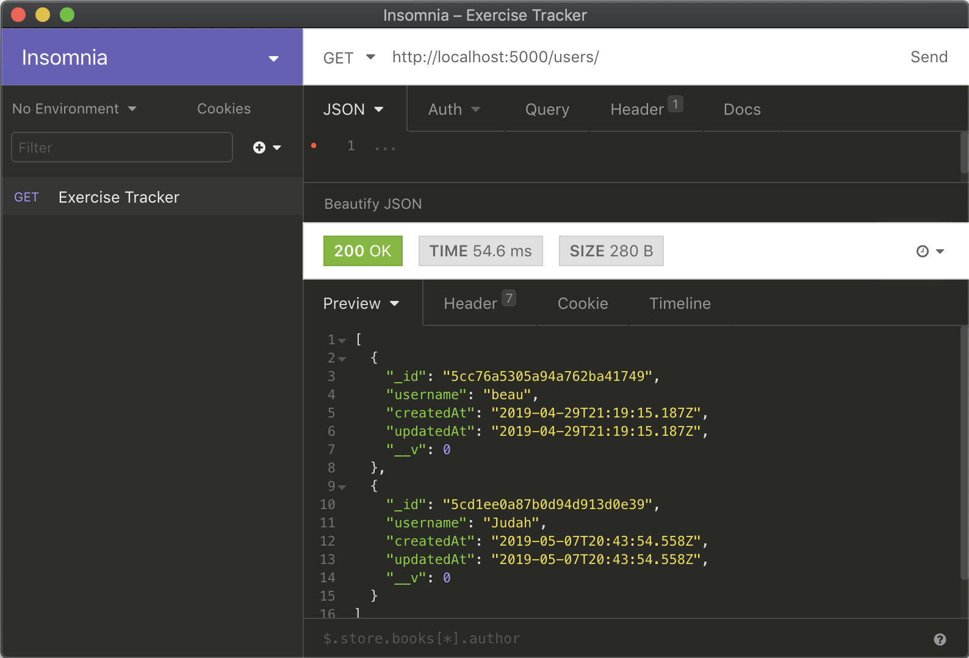The width and height of the screenshot is (969, 658).
Task: Open the Auth tab dropdown
Action: 454,109
